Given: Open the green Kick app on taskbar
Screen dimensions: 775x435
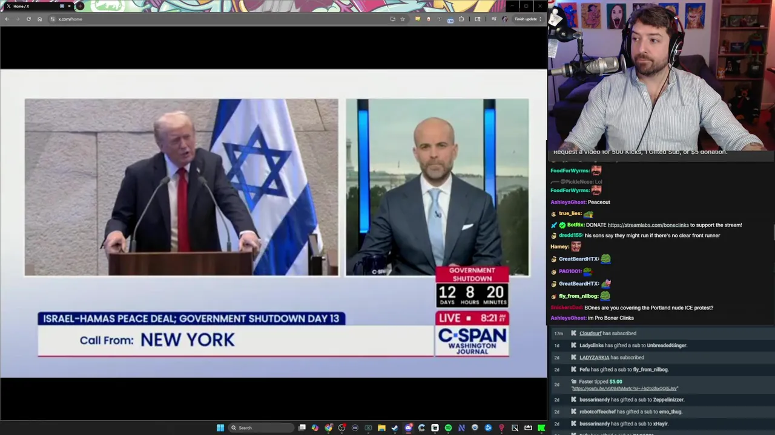Looking at the screenshot, I should coord(541,428).
